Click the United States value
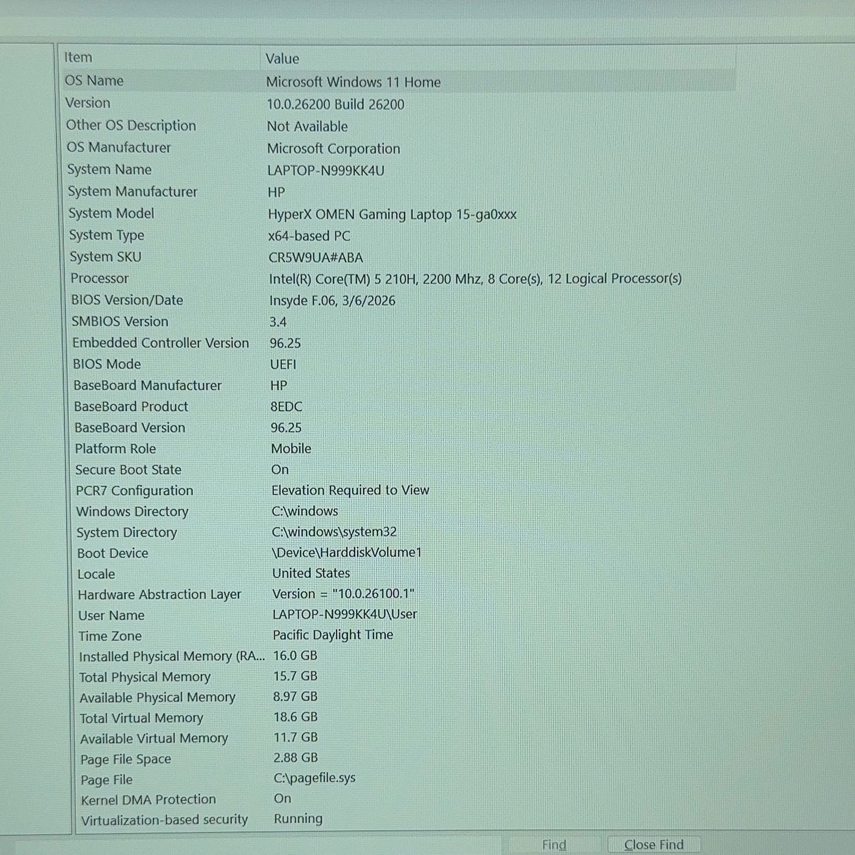The image size is (855, 855). click(x=311, y=573)
